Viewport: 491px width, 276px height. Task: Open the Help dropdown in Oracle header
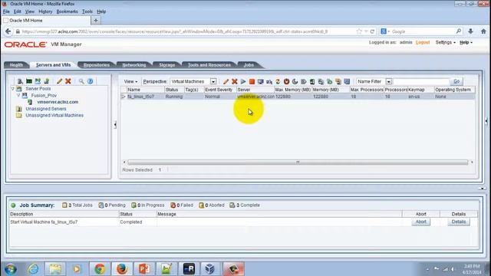pyautogui.click(x=466, y=42)
